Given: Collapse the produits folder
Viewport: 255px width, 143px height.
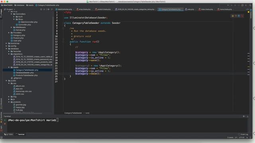Looking at the screenshot, I should click(x=9, y=102).
